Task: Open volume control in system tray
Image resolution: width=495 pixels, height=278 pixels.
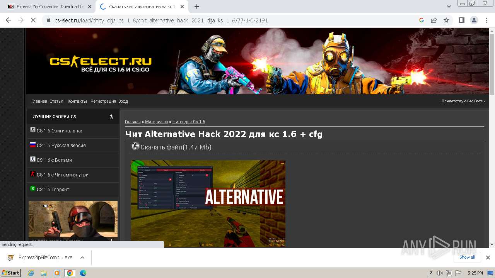Action: click(x=440, y=273)
